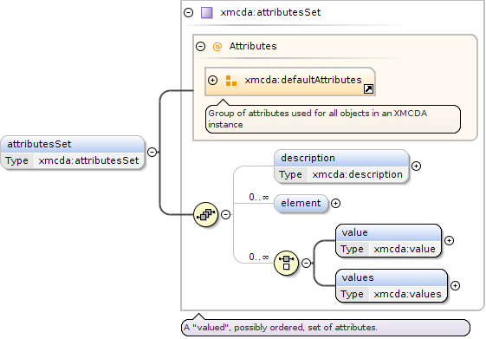
Task: Click the xmcda:description type value
Action: [x=358, y=174]
